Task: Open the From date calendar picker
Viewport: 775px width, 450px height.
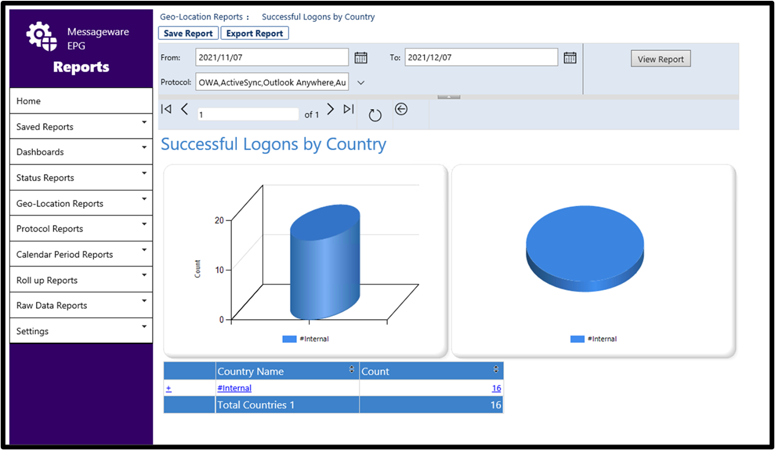Action: pyautogui.click(x=360, y=57)
